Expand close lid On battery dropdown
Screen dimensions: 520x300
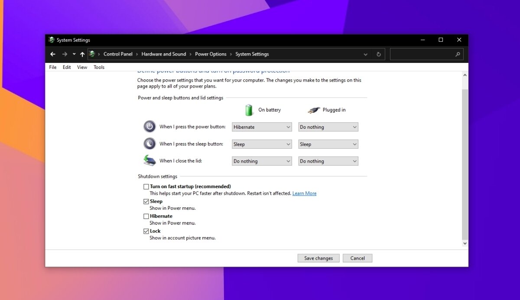[262, 161]
